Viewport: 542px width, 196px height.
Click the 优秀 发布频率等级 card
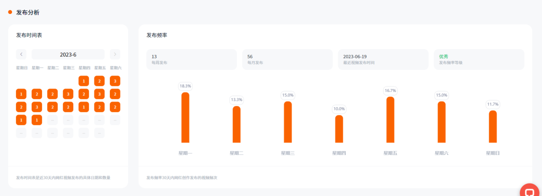[x=479, y=59]
